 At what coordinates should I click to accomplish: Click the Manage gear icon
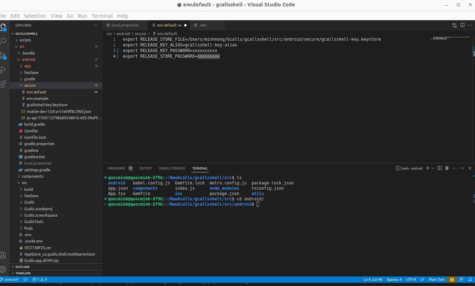pyautogui.click(x=3, y=269)
